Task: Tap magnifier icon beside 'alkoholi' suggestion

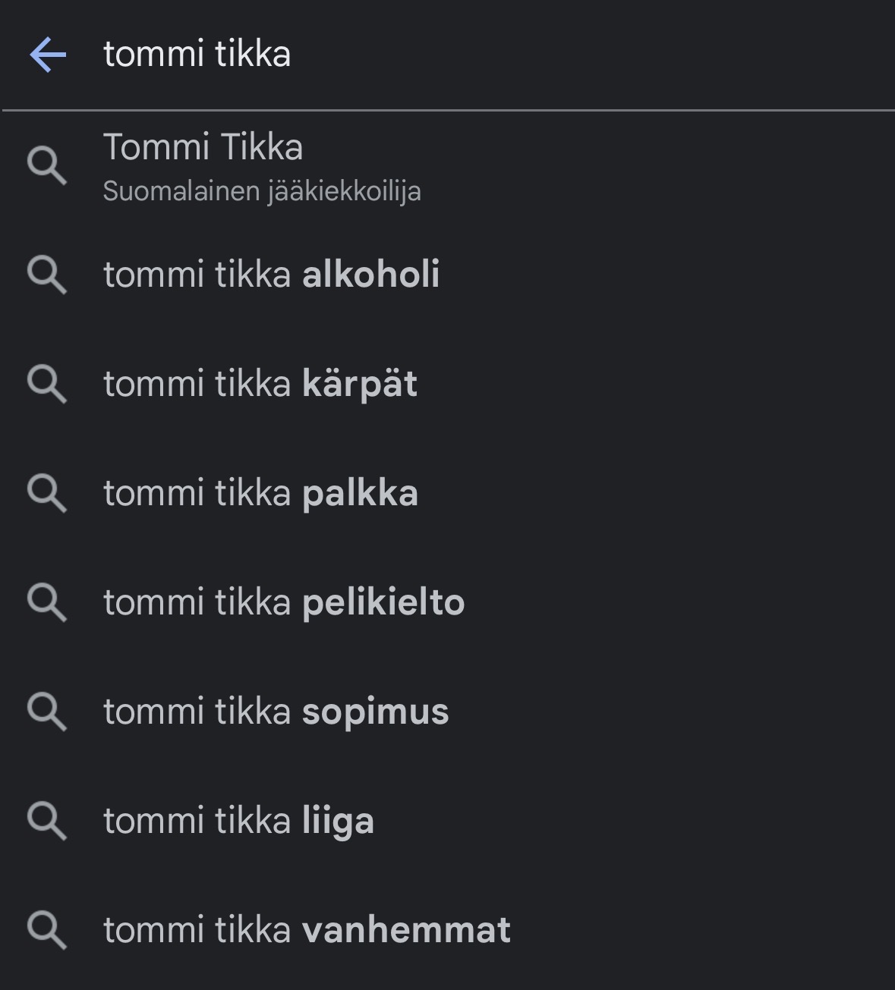Action: pyautogui.click(x=47, y=275)
